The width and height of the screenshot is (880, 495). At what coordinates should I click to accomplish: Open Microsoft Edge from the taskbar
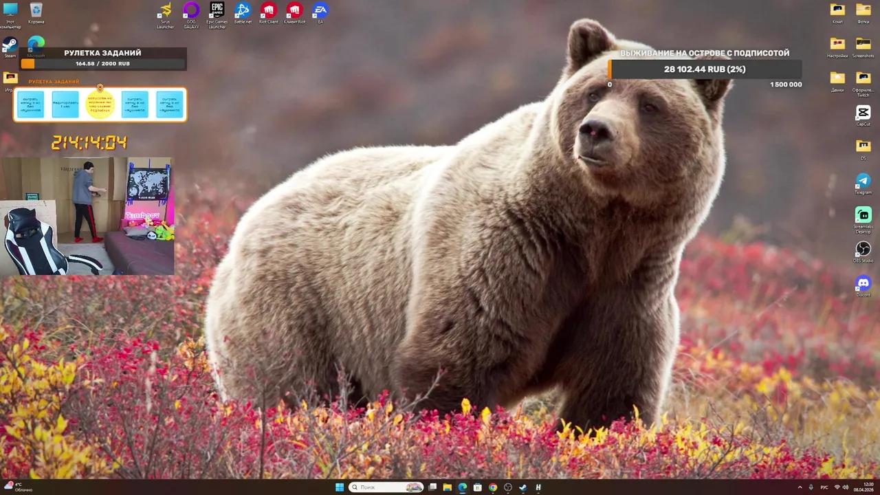tap(463, 487)
